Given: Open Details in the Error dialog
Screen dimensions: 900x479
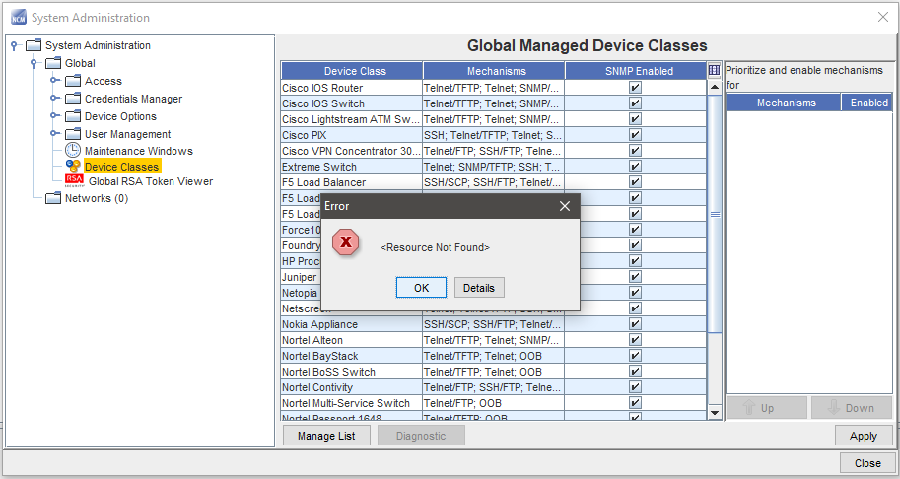Looking at the screenshot, I should point(479,288).
